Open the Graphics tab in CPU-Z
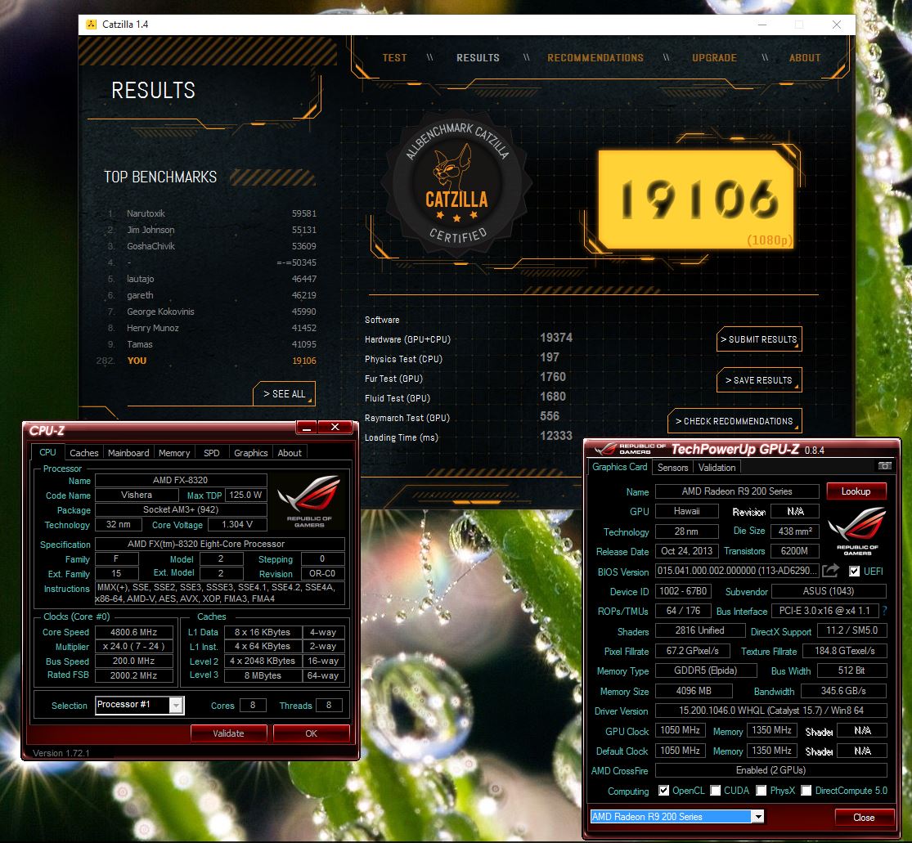 [250, 453]
